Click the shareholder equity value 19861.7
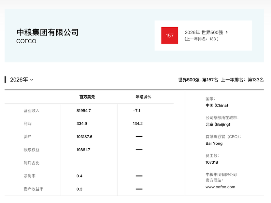The height and width of the screenshot is (203, 271). tap(83, 150)
